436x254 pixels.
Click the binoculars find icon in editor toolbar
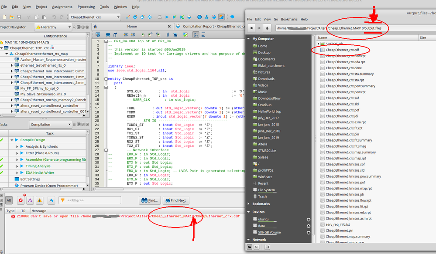(x=108, y=34)
